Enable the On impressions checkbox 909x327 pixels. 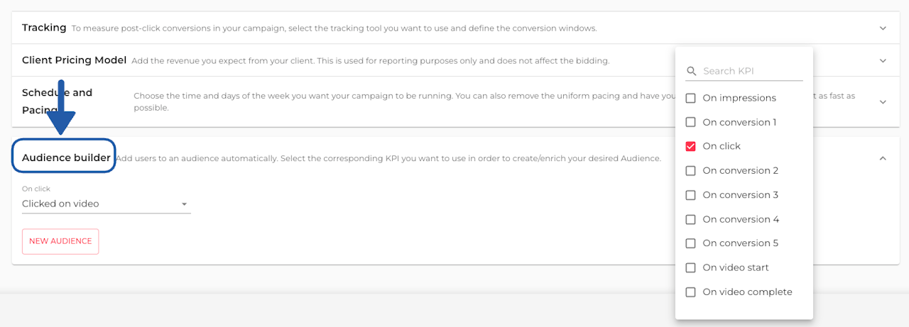pyautogui.click(x=690, y=98)
